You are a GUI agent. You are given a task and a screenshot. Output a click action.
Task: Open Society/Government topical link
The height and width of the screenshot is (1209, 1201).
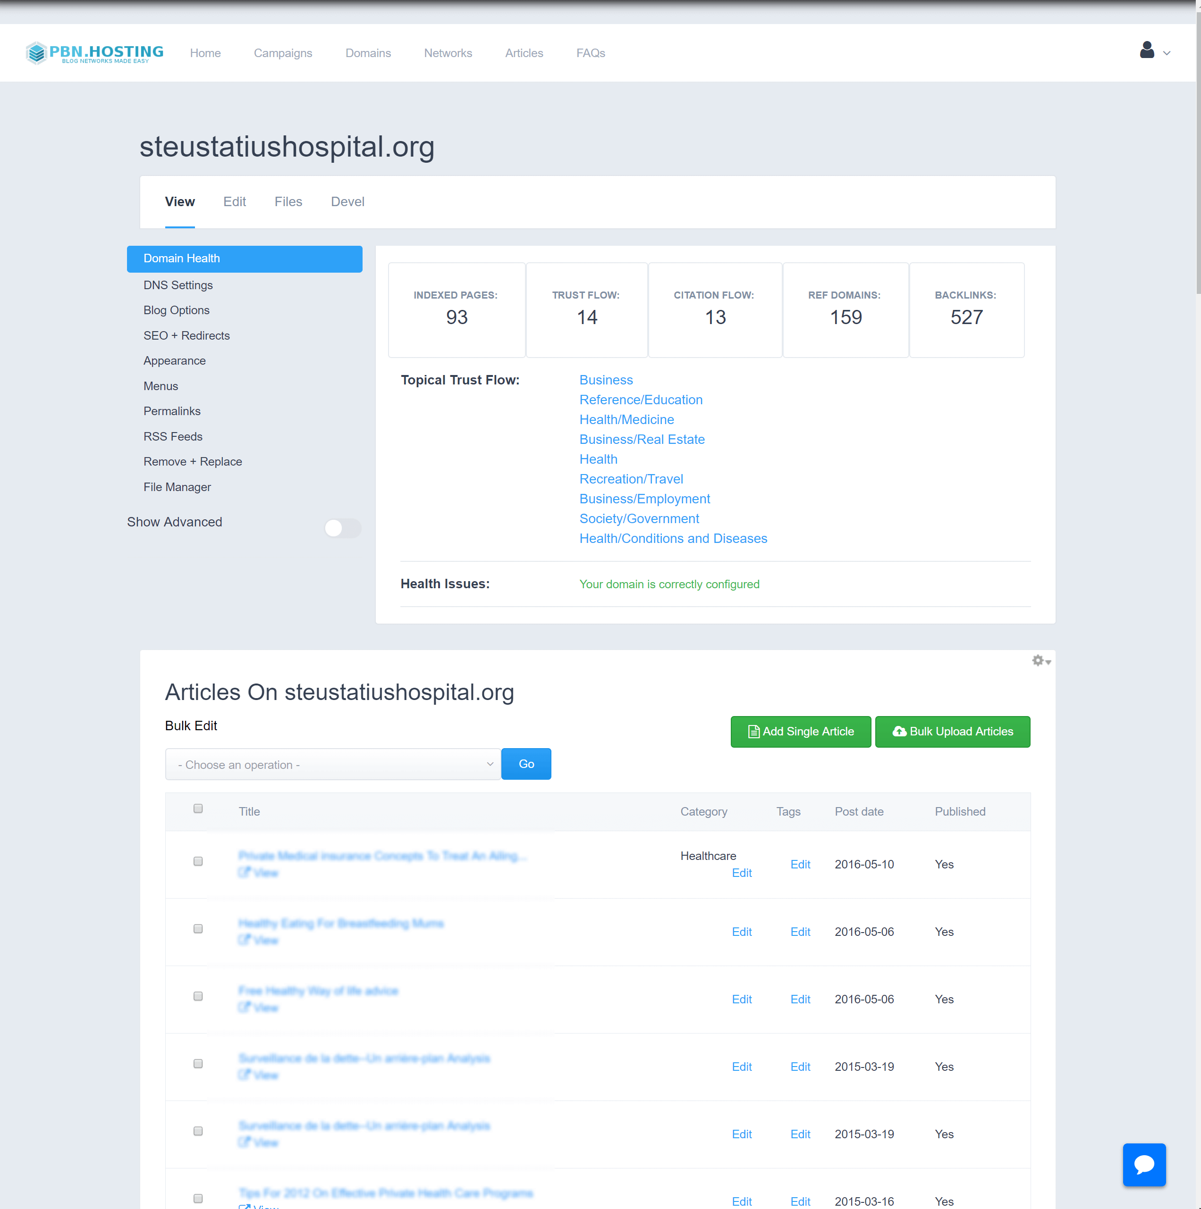(639, 519)
